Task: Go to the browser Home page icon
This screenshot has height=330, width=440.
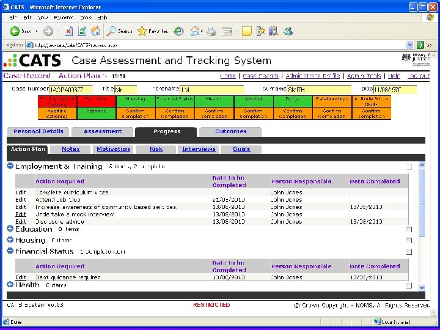Action: tap(96, 31)
